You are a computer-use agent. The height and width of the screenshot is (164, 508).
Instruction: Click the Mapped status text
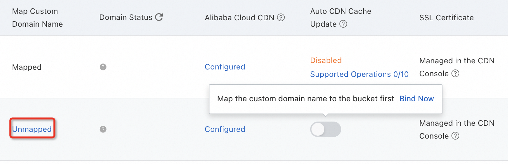point(27,67)
